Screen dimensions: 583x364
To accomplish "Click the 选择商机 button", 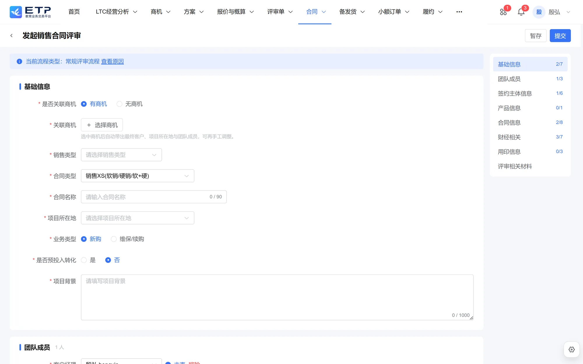I will (102, 125).
